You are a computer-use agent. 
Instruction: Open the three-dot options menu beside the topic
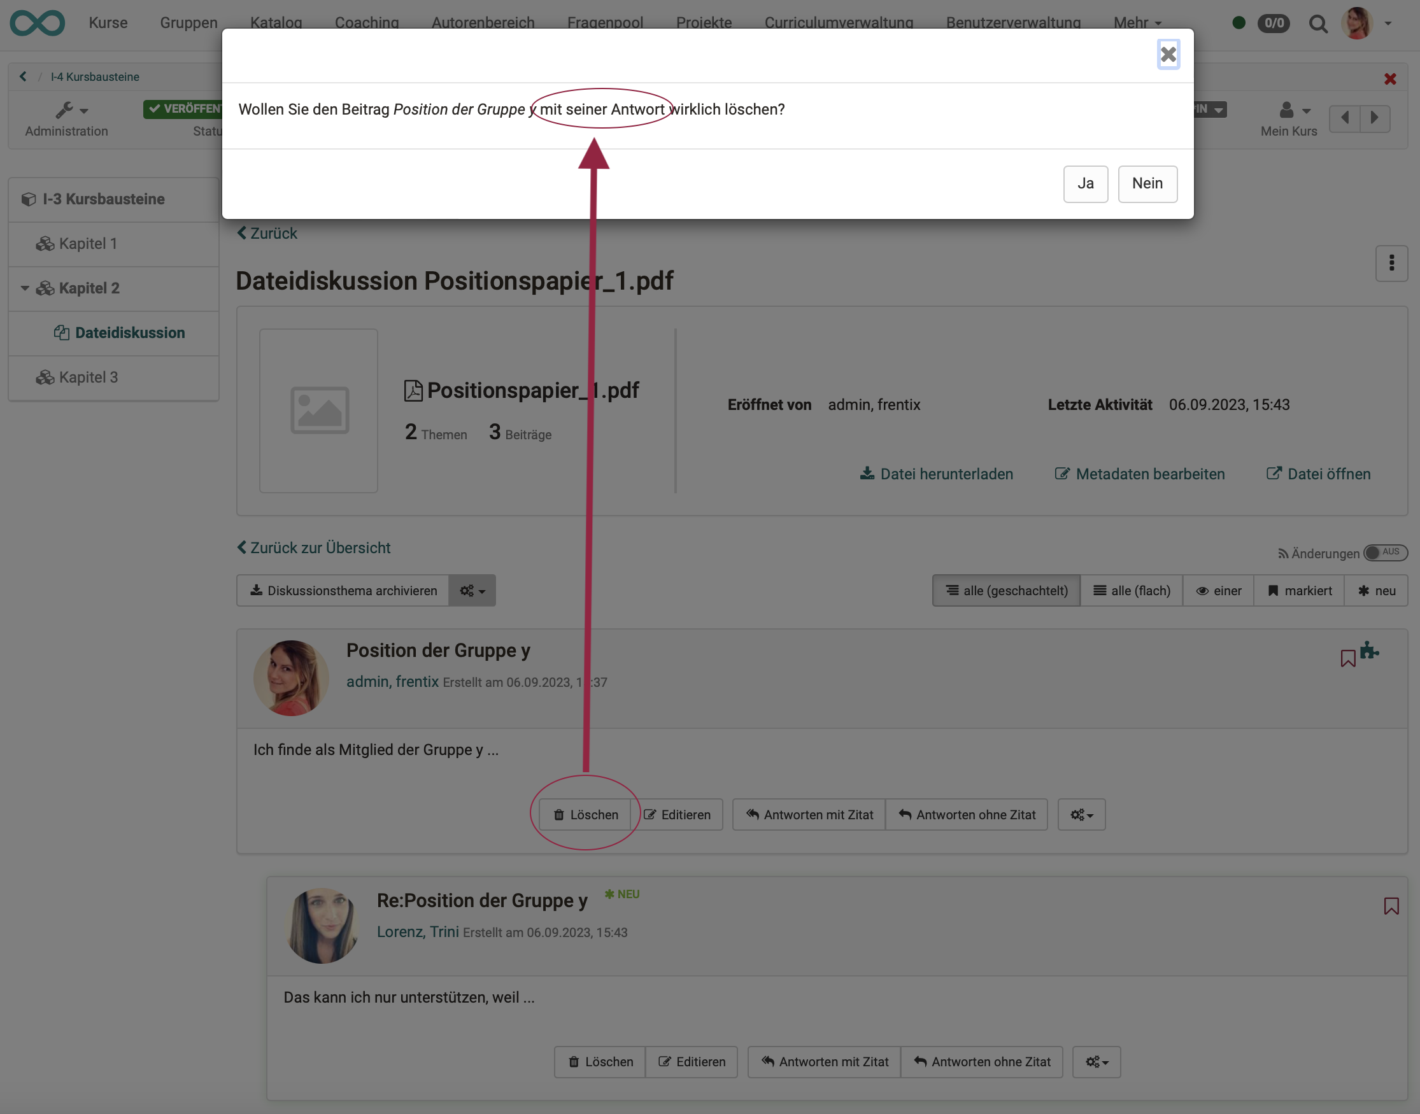1391,264
